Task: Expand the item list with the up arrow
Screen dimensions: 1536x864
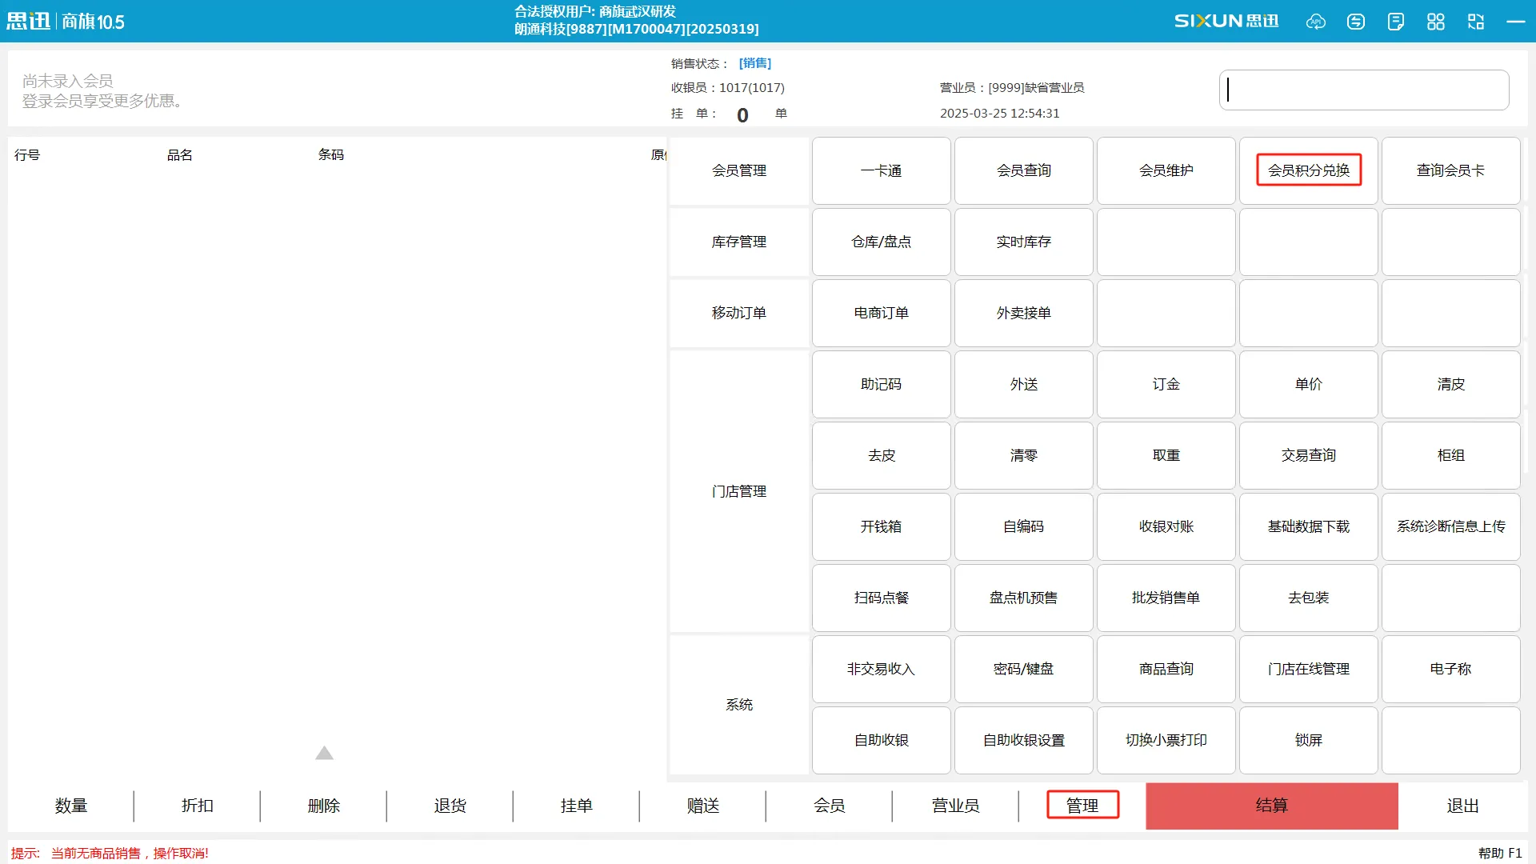Action: [324, 753]
